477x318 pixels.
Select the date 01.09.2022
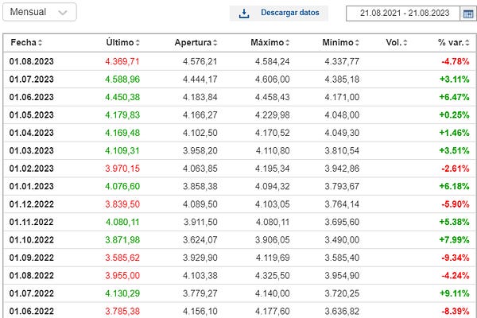coord(31,258)
